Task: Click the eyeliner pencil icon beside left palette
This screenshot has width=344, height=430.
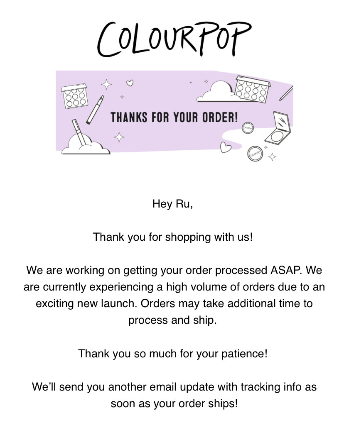Action: (95, 110)
